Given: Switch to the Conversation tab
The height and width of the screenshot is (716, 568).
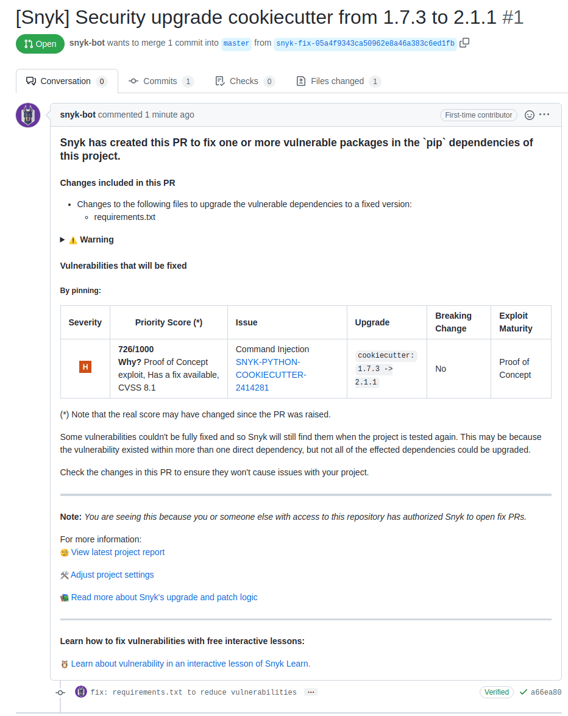Looking at the screenshot, I should 66,81.
